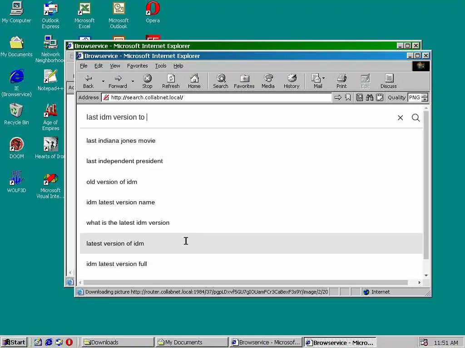Select the My Documents desktop icon
Viewport: 465px width, 348px height.
tap(16, 47)
